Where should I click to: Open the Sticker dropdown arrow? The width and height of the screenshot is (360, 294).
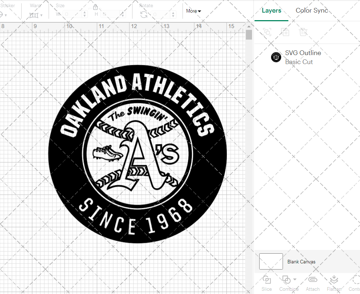coord(5,15)
